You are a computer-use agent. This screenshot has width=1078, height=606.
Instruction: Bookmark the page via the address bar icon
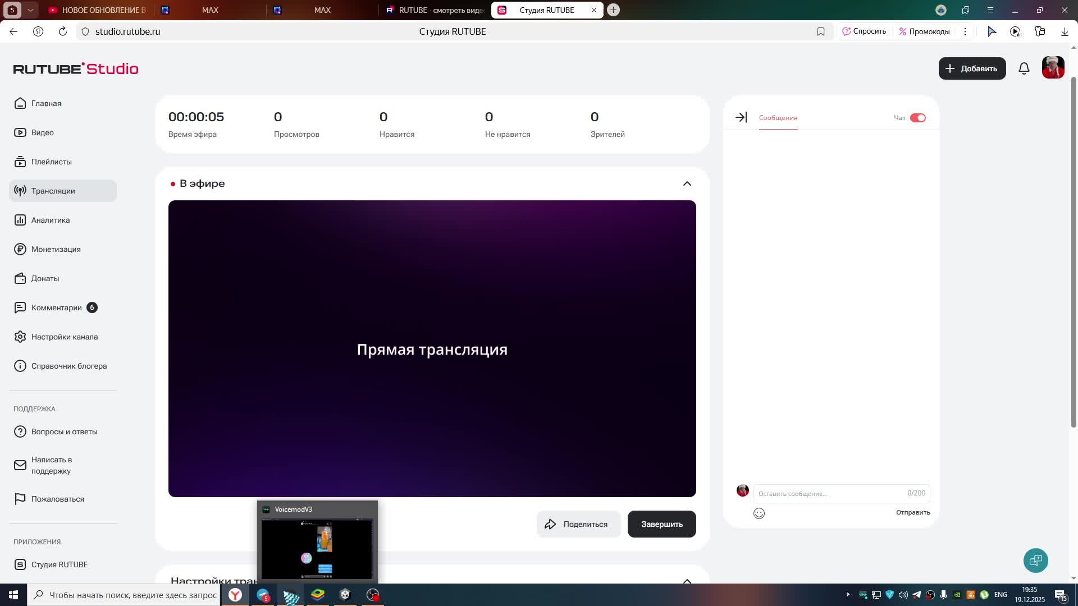820,31
